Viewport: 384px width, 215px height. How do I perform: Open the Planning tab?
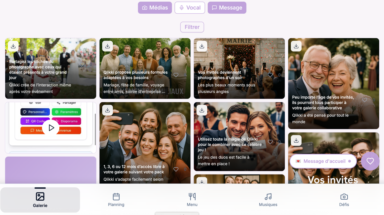point(116,200)
